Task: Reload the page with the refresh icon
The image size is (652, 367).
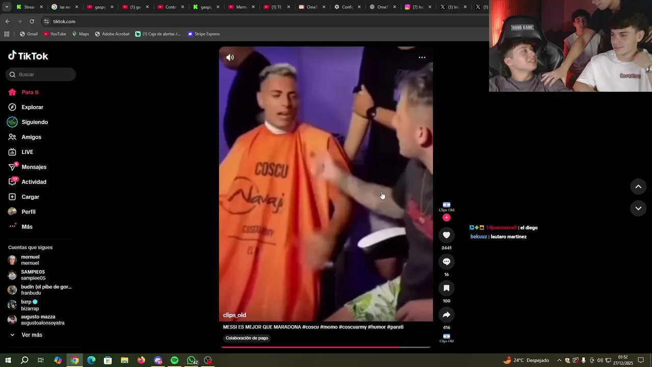Action: coord(32,21)
